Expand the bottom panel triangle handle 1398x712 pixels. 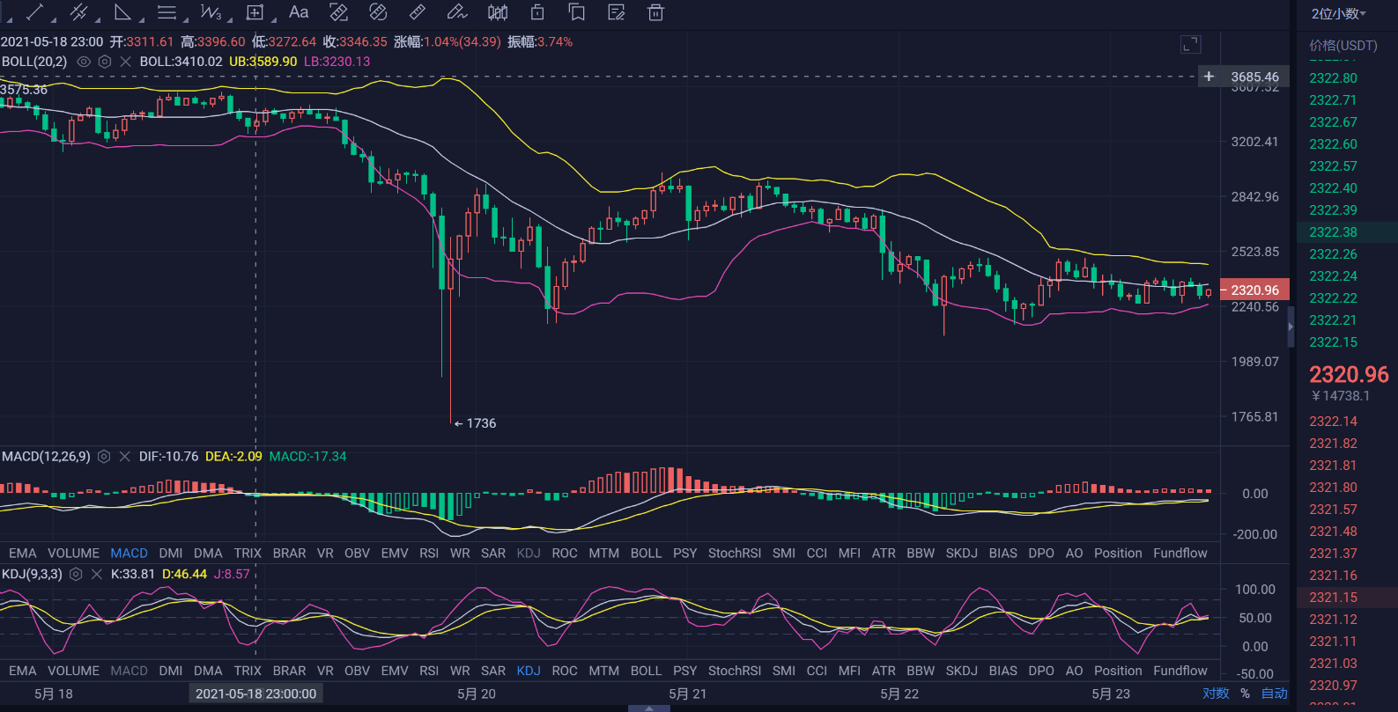(x=650, y=708)
